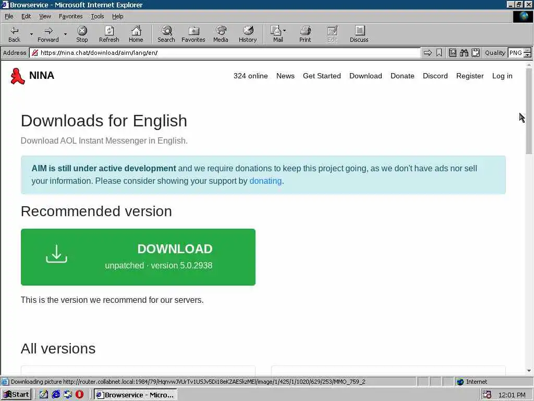
Task: Click the Download nav link
Action: (x=366, y=76)
